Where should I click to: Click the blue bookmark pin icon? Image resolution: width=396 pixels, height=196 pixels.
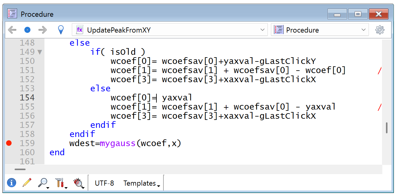[x=61, y=30]
